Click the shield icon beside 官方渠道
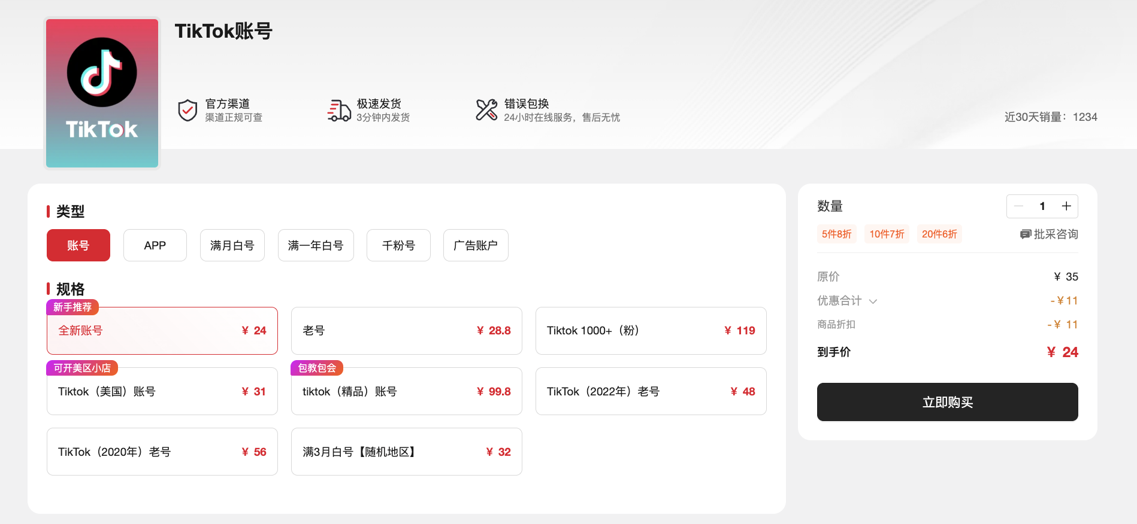This screenshot has height=524, width=1137. [188, 110]
